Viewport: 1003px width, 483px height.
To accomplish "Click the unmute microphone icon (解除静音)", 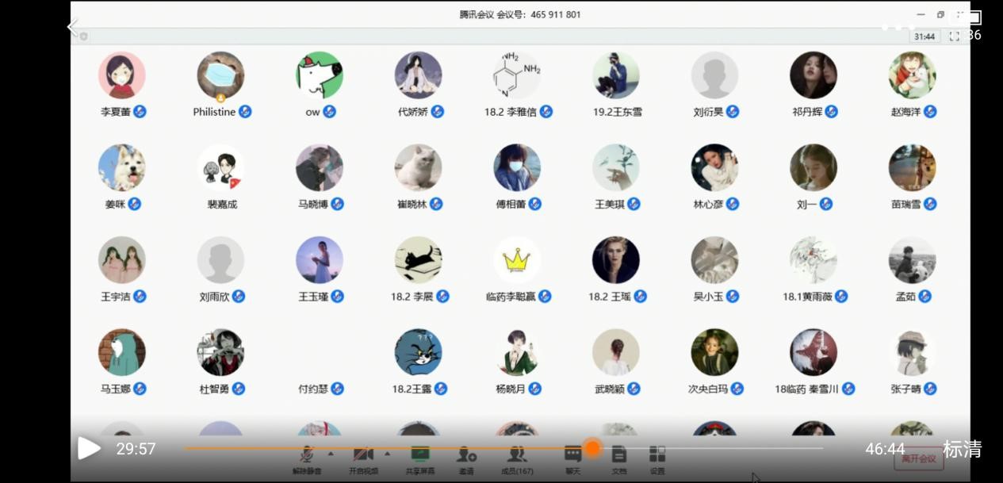I will tap(307, 455).
